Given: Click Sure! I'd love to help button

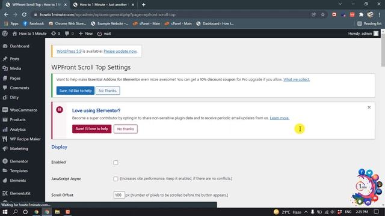Looking at the screenshot, I should (91, 129).
